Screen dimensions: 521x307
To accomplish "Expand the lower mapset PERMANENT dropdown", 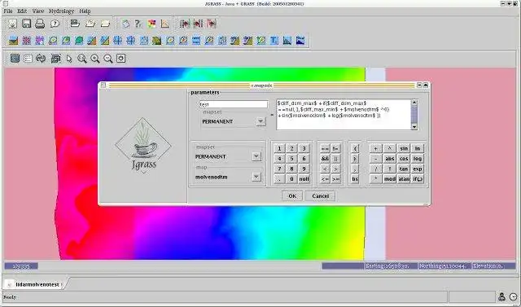I will click(x=256, y=156).
